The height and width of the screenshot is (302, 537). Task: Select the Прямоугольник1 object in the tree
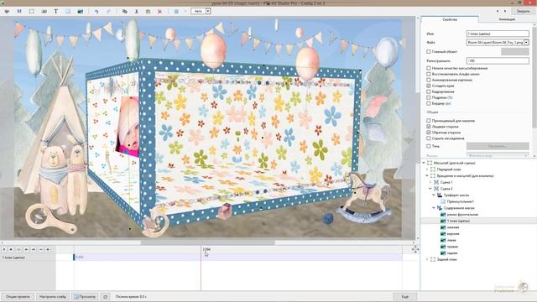click(461, 201)
